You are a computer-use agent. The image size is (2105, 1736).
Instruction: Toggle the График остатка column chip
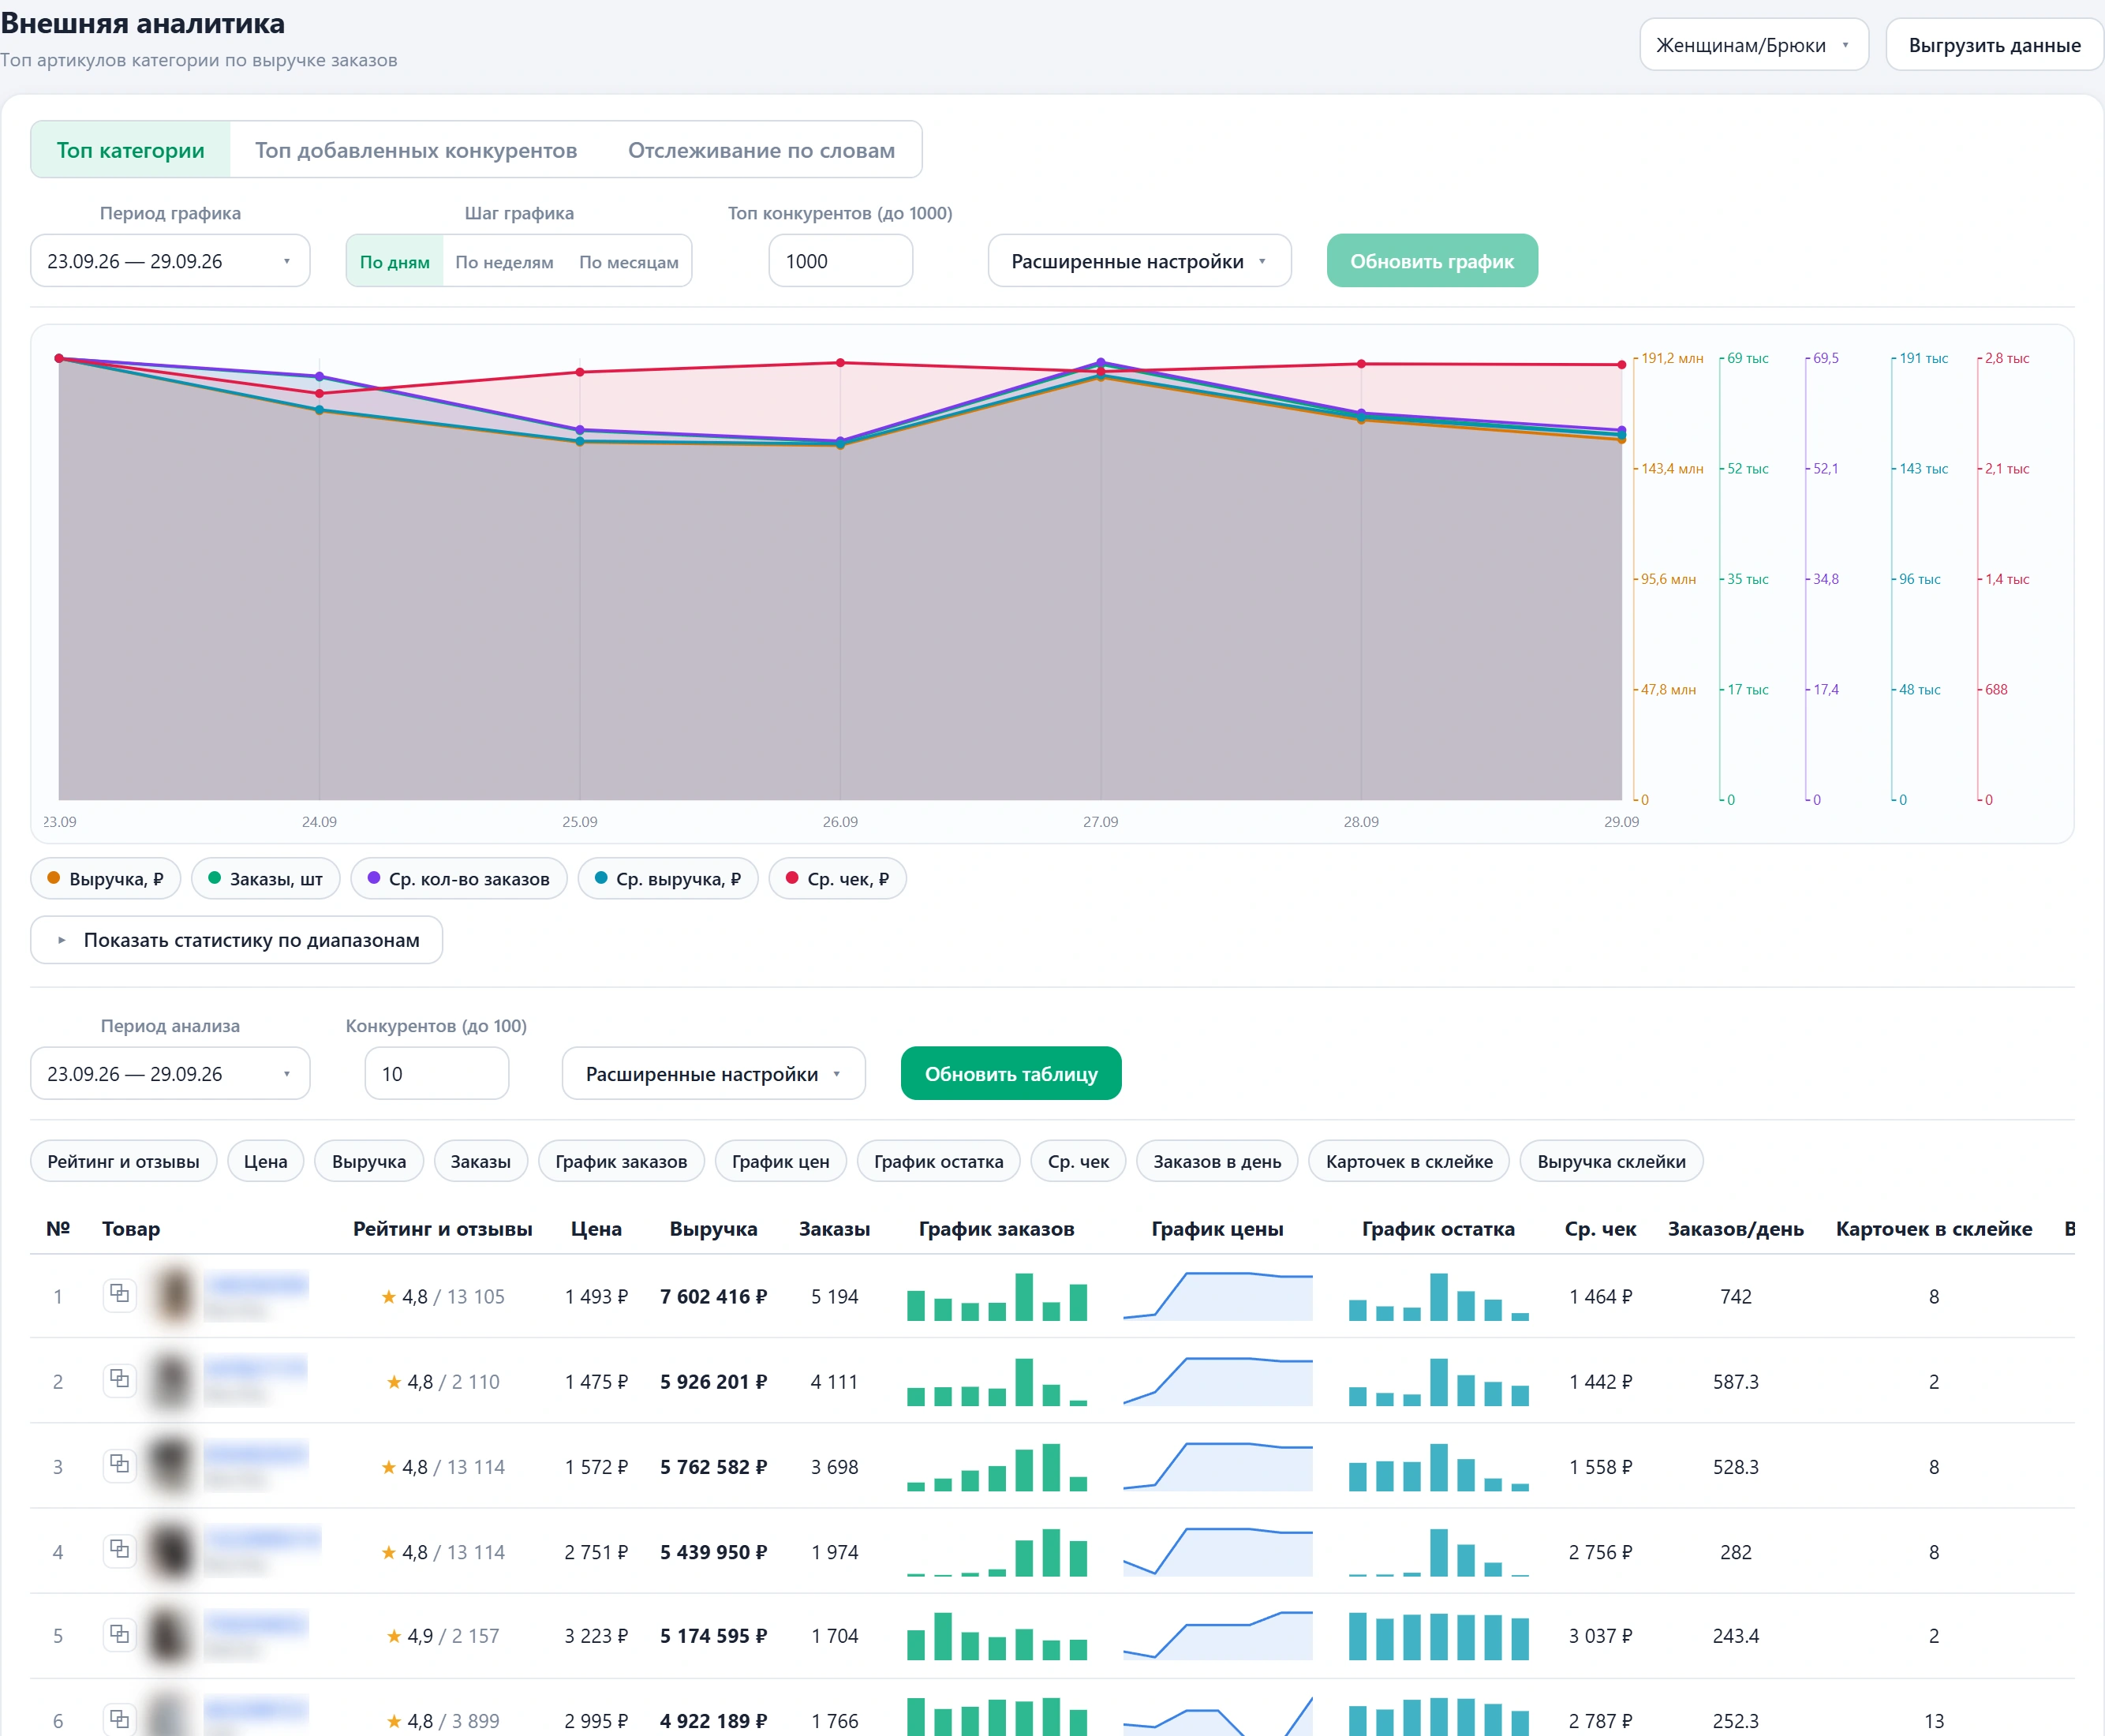pyautogui.click(x=938, y=1161)
